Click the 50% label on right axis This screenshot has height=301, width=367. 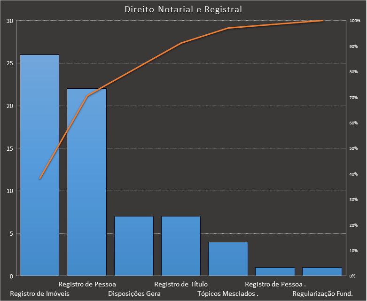coord(354,149)
